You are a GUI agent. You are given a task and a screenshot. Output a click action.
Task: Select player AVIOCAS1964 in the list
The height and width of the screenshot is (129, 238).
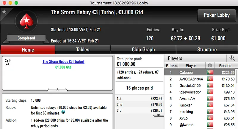pyautogui.click(x=191, y=79)
